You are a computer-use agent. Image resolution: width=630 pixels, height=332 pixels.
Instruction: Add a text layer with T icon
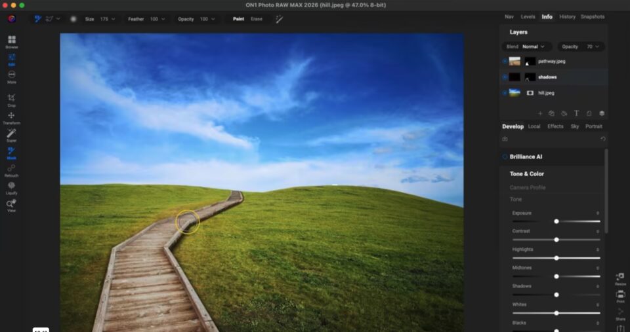(576, 113)
